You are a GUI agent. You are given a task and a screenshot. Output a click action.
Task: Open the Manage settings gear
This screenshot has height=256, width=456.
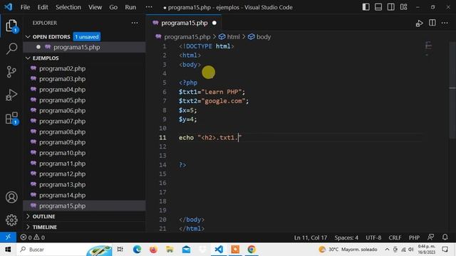pyautogui.click(x=11, y=220)
